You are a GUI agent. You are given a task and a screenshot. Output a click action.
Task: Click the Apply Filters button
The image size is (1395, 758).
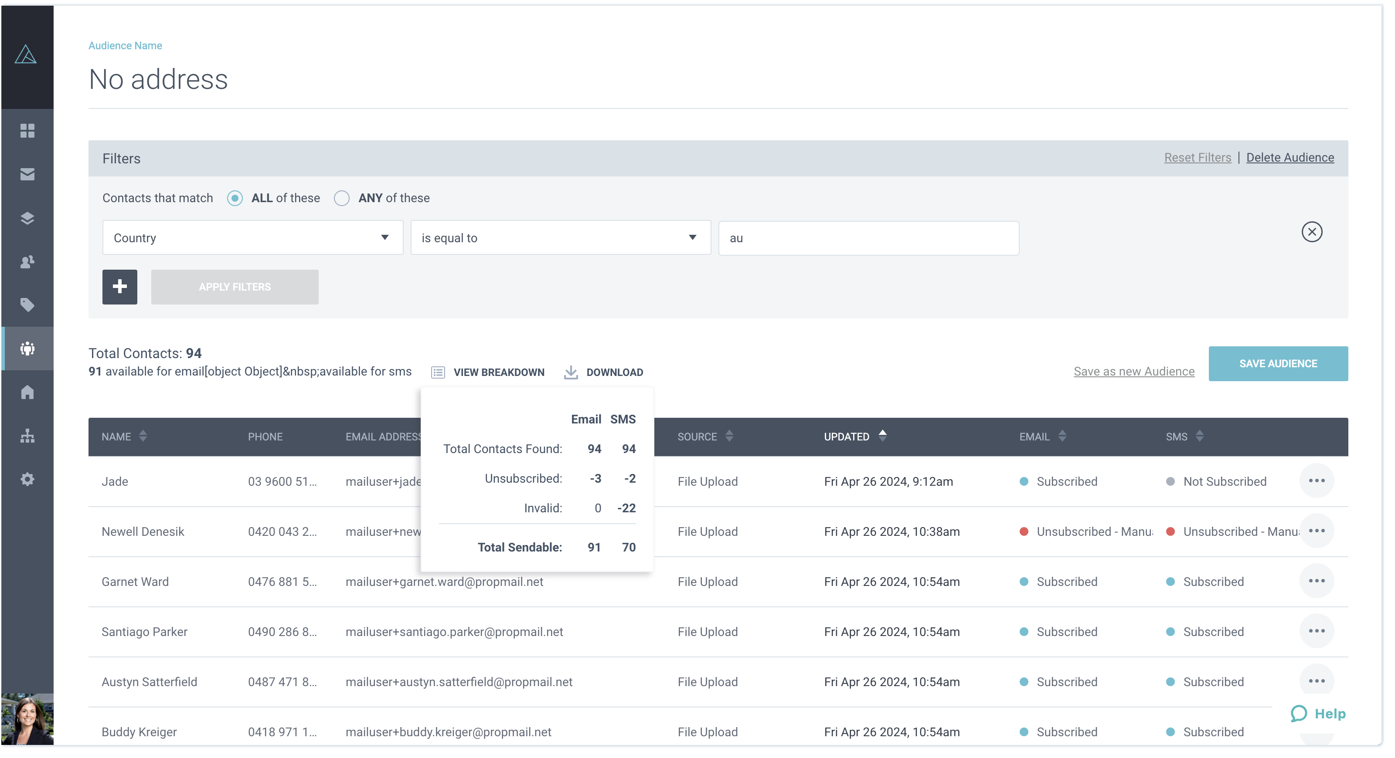point(235,287)
